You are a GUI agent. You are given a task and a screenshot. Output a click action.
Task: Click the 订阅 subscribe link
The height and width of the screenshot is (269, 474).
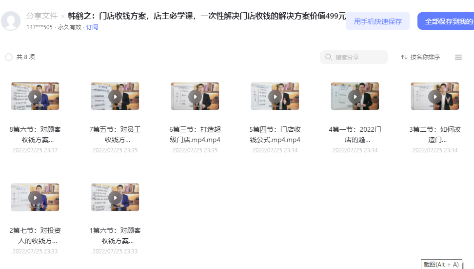[92, 27]
